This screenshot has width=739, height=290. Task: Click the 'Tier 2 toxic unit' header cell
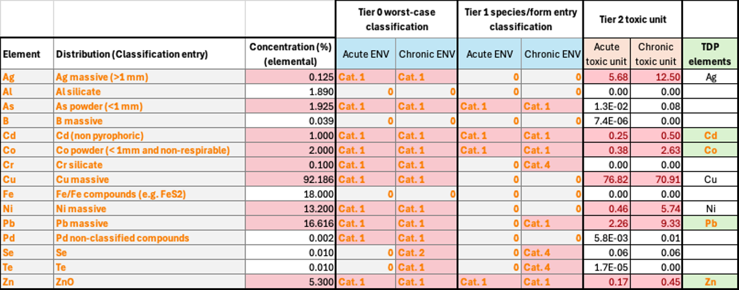[x=632, y=19]
